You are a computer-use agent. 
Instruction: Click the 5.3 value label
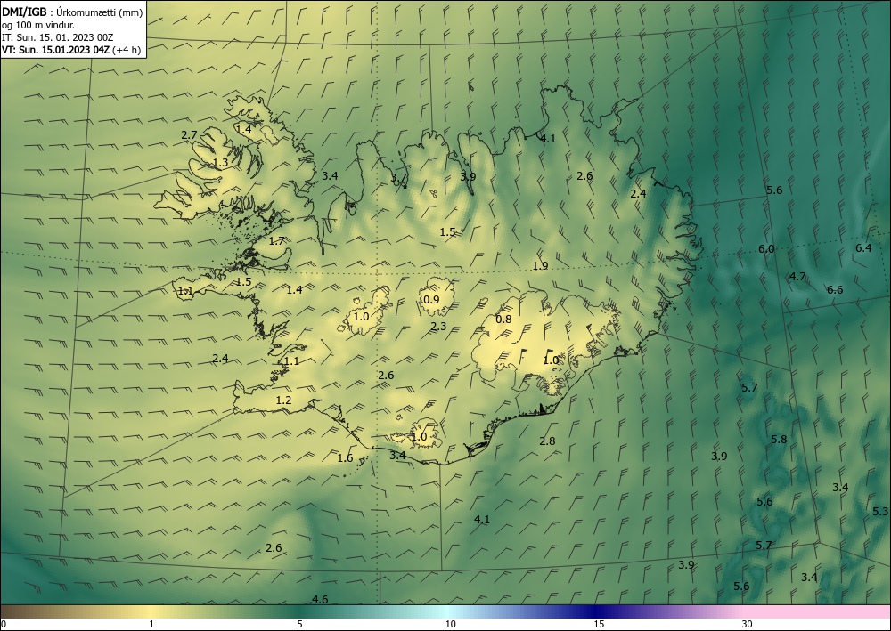tap(880, 511)
